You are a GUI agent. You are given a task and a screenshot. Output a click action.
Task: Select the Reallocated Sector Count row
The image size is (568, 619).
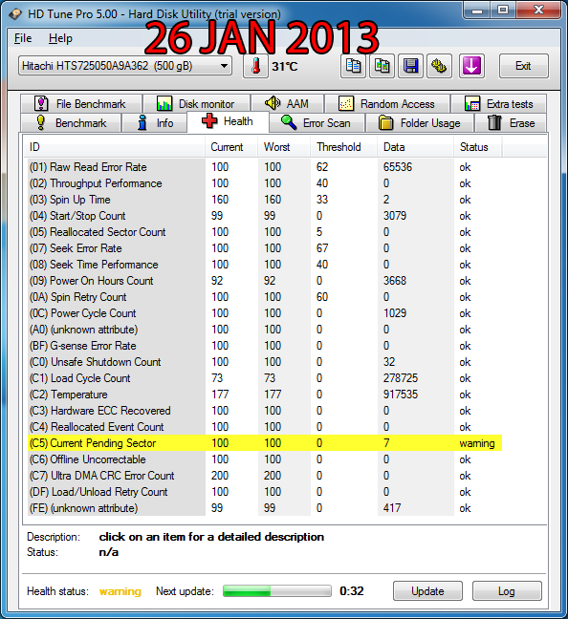pyautogui.click(x=265, y=232)
